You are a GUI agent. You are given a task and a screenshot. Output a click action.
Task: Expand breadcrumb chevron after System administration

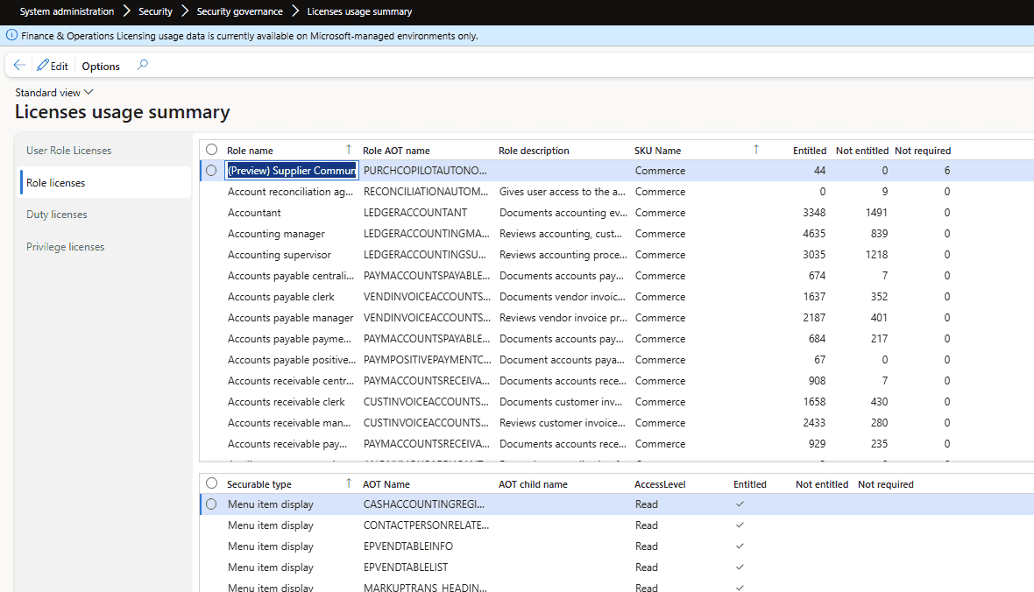[127, 11]
